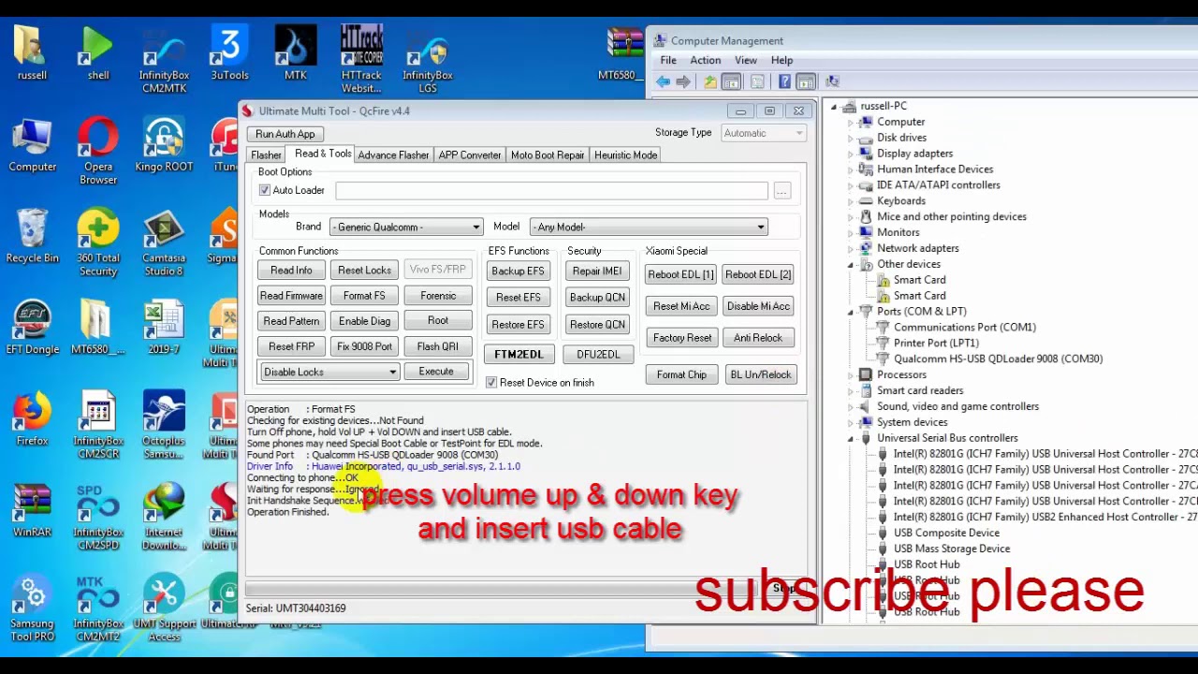Image resolution: width=1198 pixels, height=674 pixels.
Task: Click the BL Un/Relock button
Action: point(761,374)
